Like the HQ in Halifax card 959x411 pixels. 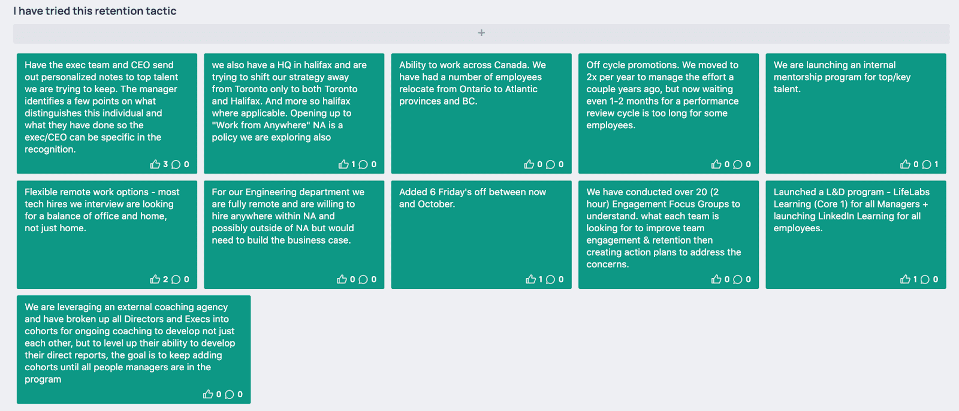[x=343, y=164]
